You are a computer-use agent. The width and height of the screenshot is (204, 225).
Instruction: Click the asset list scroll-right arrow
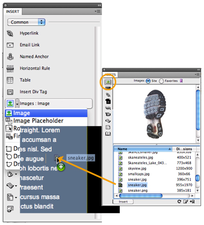pos(192,196)
